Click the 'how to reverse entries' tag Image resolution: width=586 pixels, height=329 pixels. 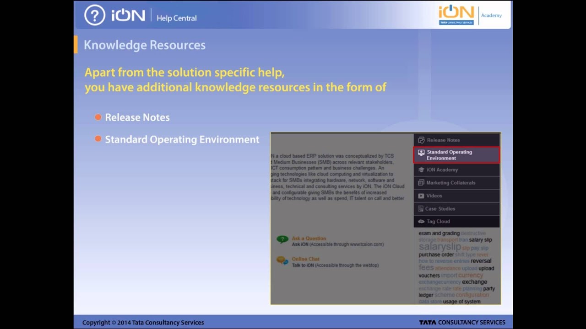444,261
